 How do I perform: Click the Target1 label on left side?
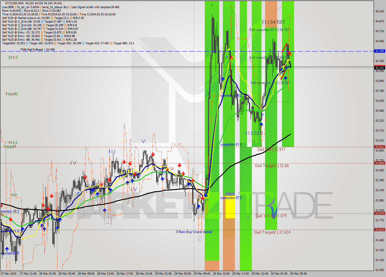click(10, 146)
